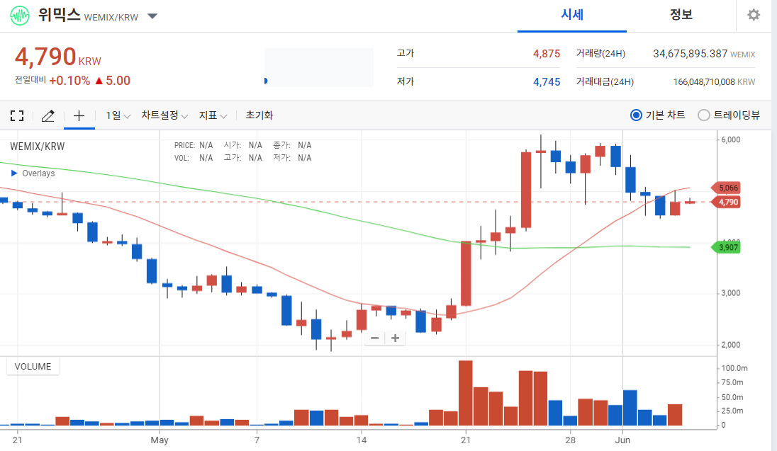Image resolution: width=777 pixels, height=451 pixels.
Task: Expand the Overlays triangle
Action: pyautogui.click(x=14, y=173)
